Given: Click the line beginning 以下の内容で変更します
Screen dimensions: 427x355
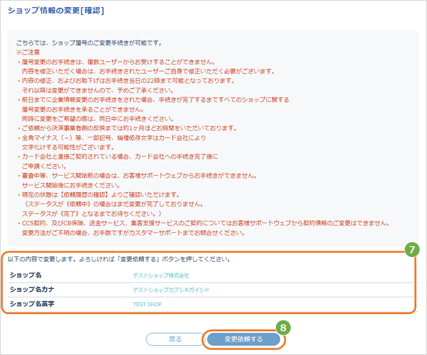Looking at the screenshot, I should [120, 259].
